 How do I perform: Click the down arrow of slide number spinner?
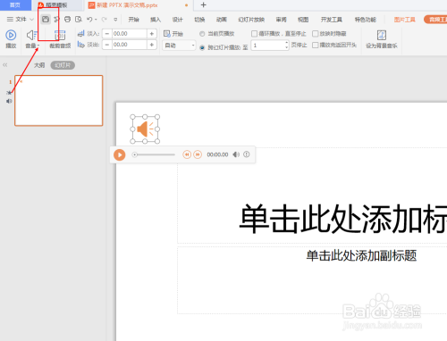pos(287,47)
